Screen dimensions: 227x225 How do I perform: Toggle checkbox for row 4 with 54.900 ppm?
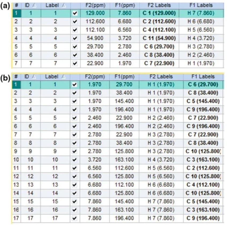[75, 38]
